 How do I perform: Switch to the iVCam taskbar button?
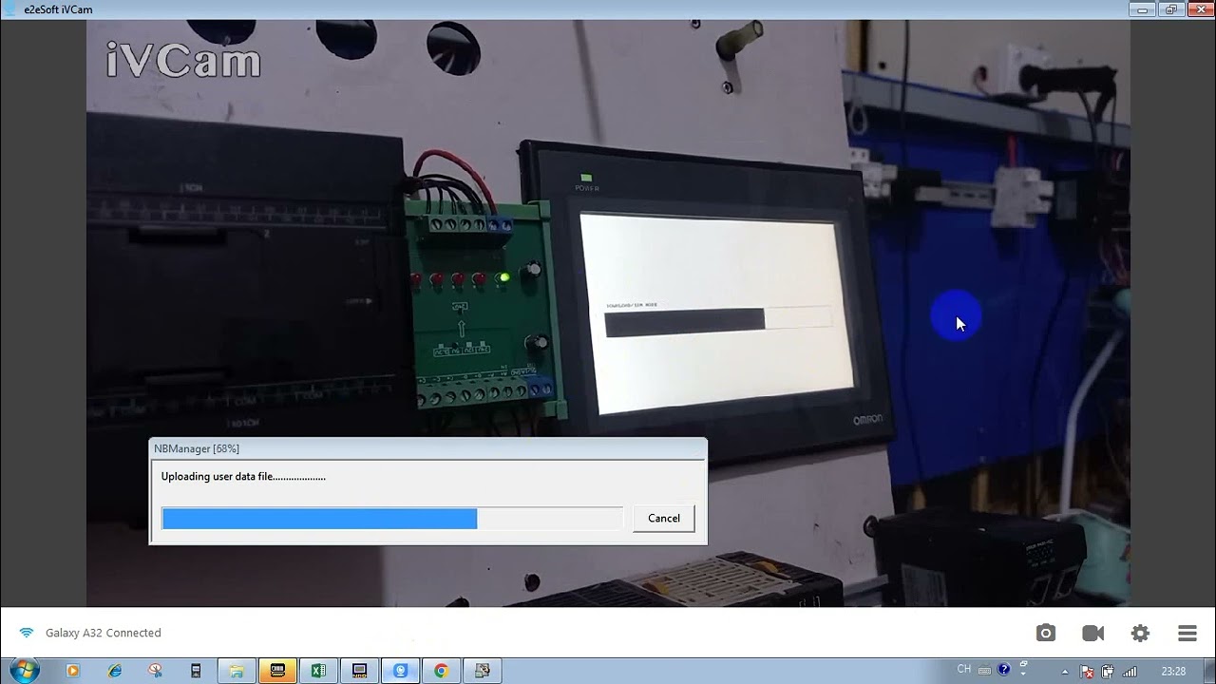pos(400,671)
